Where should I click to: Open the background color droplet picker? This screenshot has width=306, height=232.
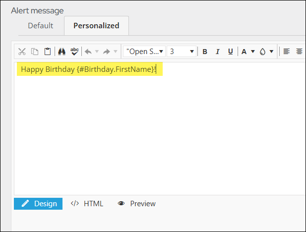click(x=263, y=52)
